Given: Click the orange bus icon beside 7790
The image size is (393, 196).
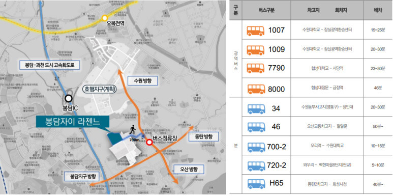Looking at the screenshot, I should pos(256,68).
